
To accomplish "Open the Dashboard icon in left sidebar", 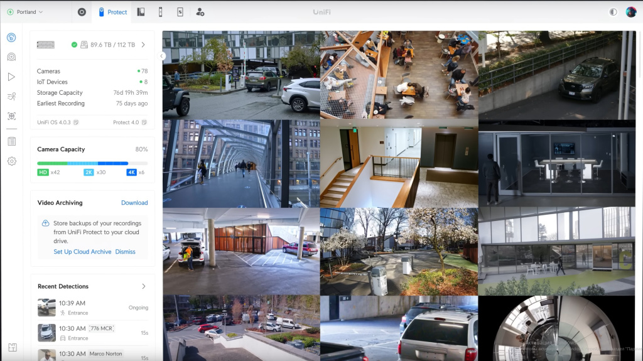I will [11, 38].
